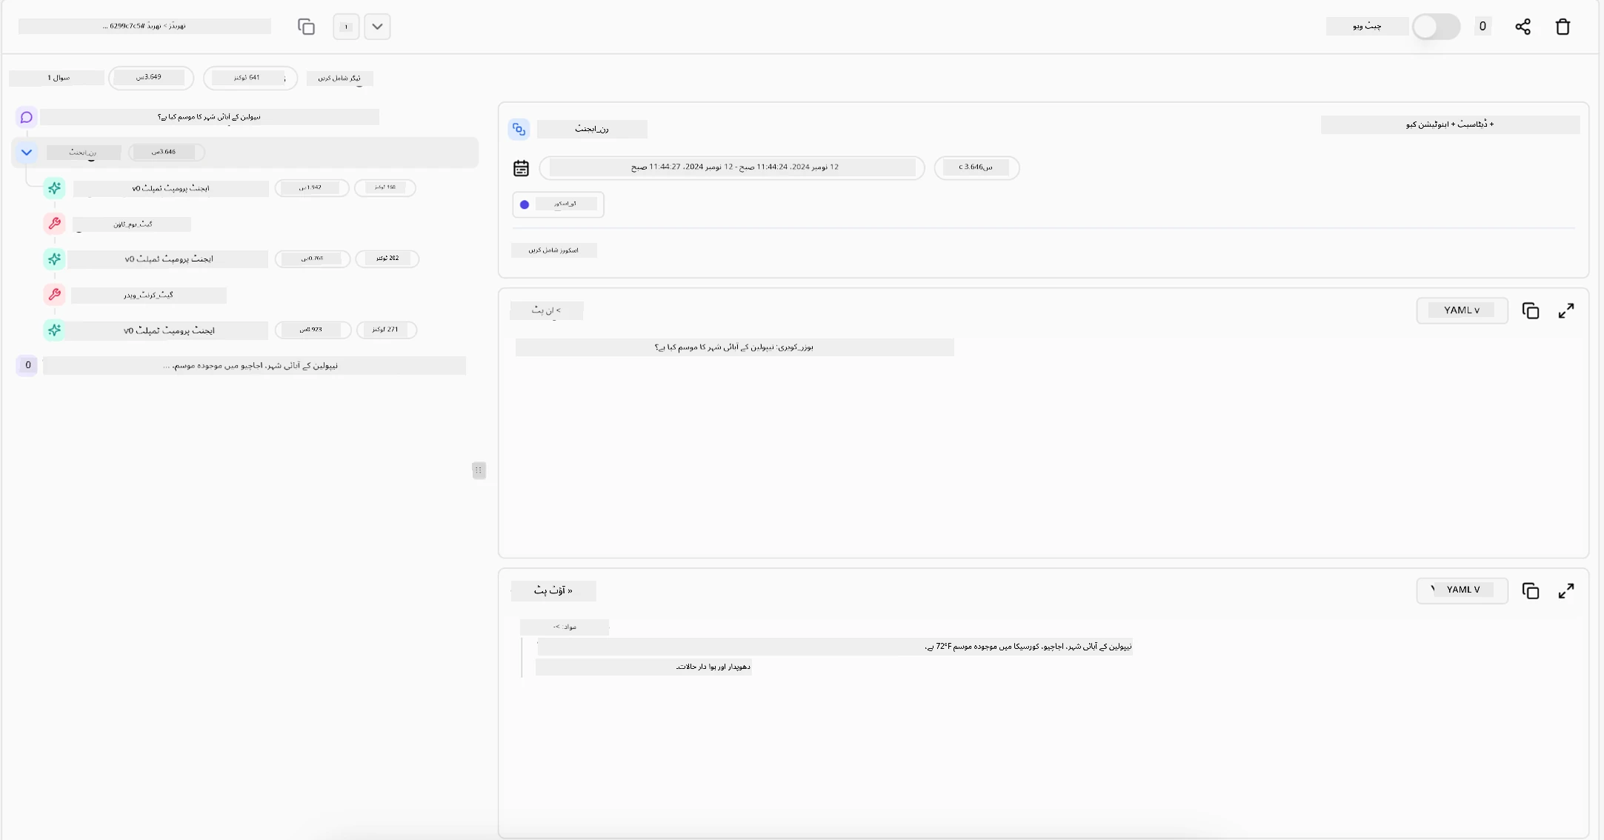Click the panel divider drag handle
Screen dimensions: 1604x840
tap(479, 470)
